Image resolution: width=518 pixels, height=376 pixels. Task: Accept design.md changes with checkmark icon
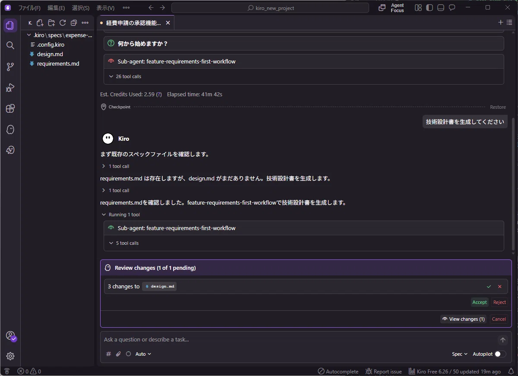(x=489, y=287)
